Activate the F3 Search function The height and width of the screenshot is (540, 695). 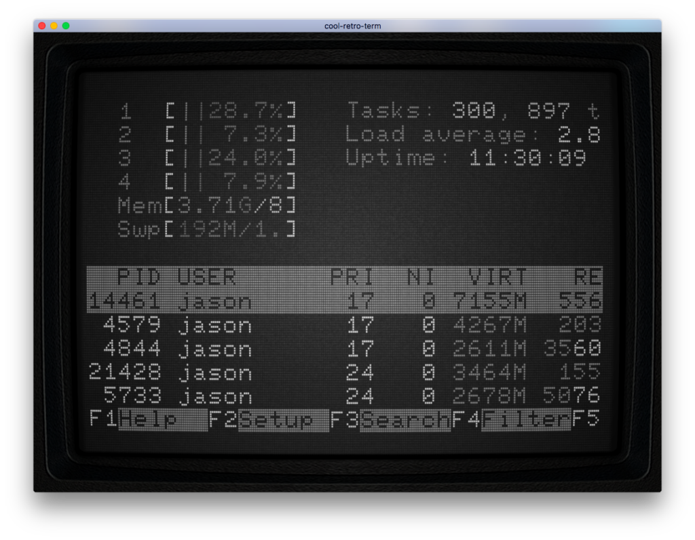pos(390,419)
